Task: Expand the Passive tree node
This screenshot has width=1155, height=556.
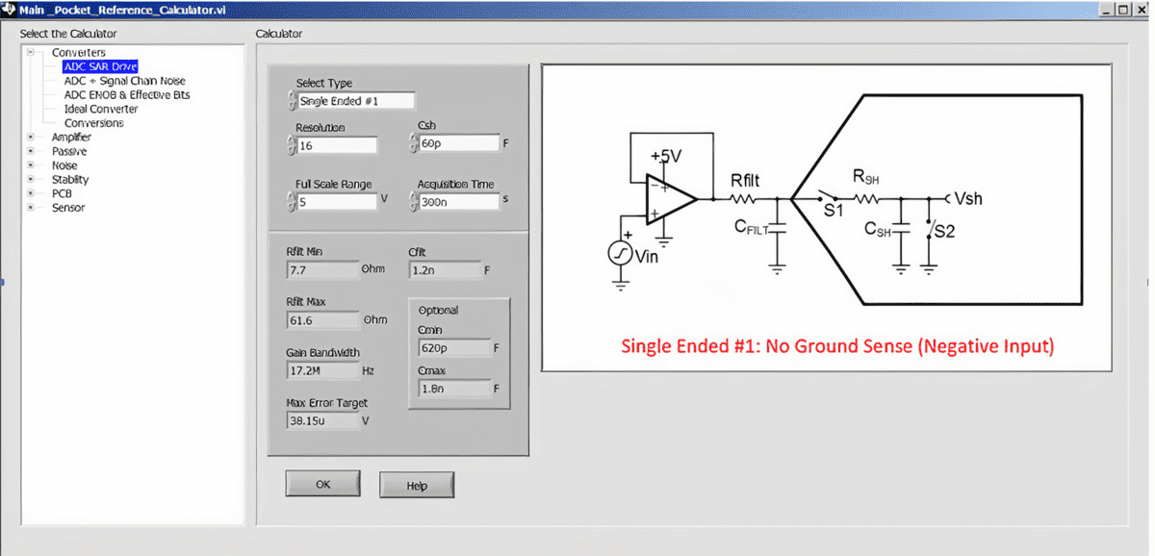Action: (31, 151)
